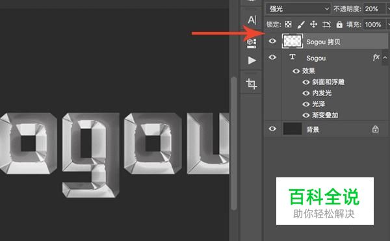Hide the 渐变叠加 effect
Viewport: 390px width, 241px height.
[x=306, y=115]
